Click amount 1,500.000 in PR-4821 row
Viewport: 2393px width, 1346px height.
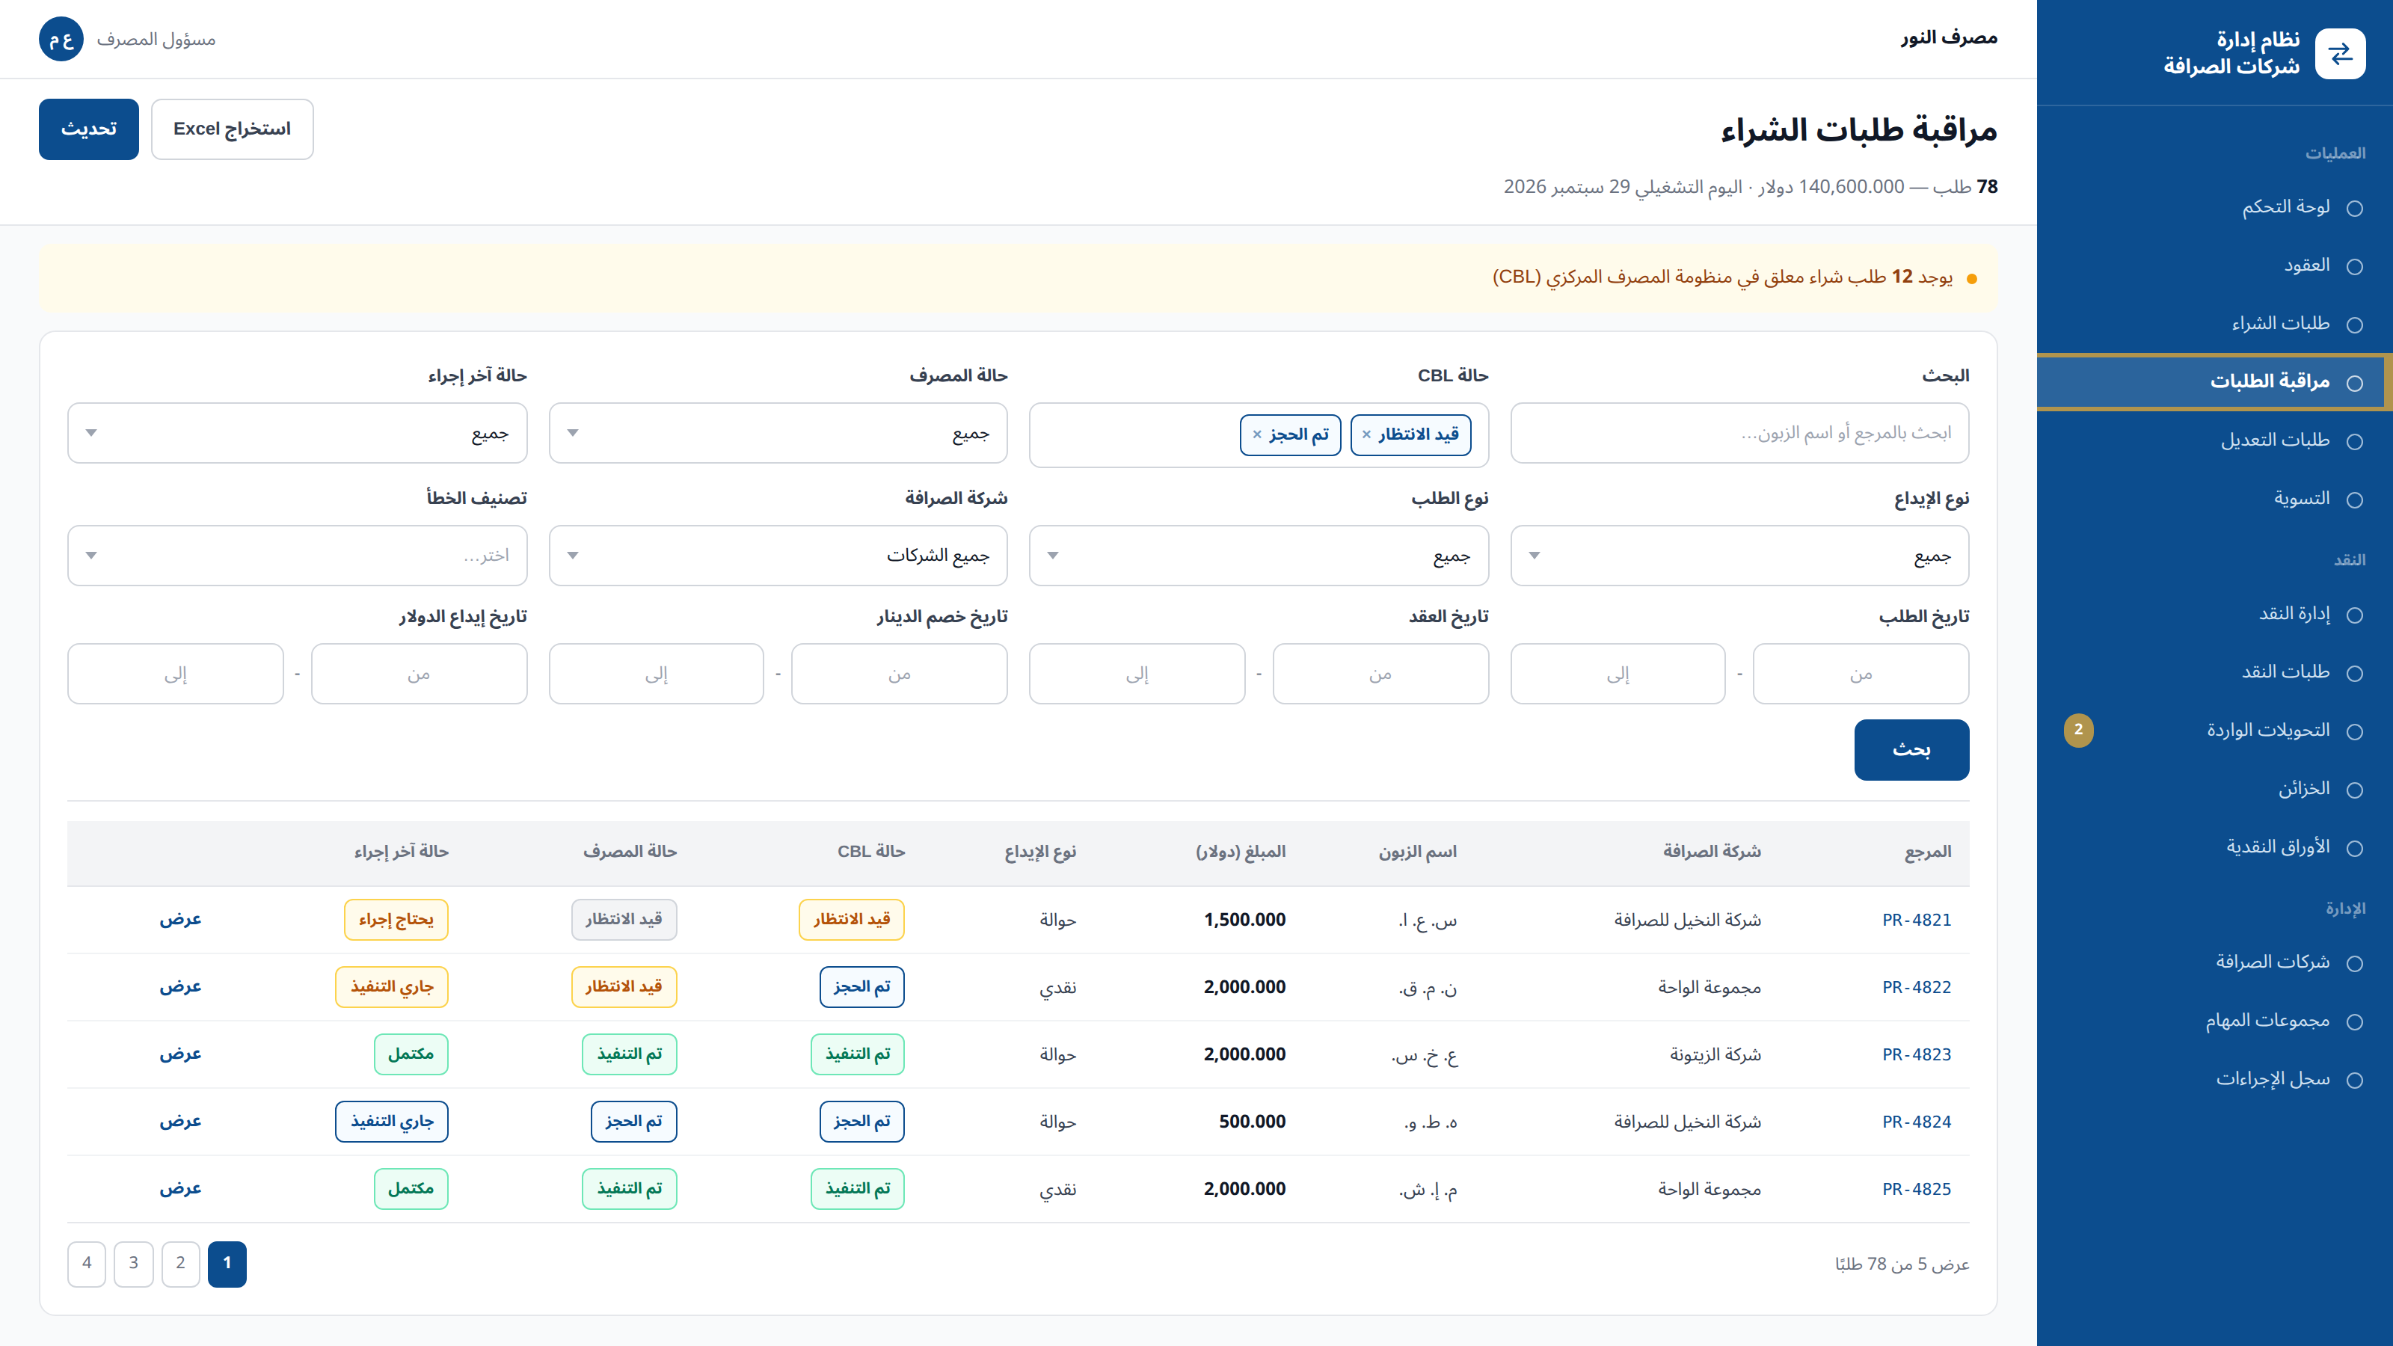(x=1245, y=920)
